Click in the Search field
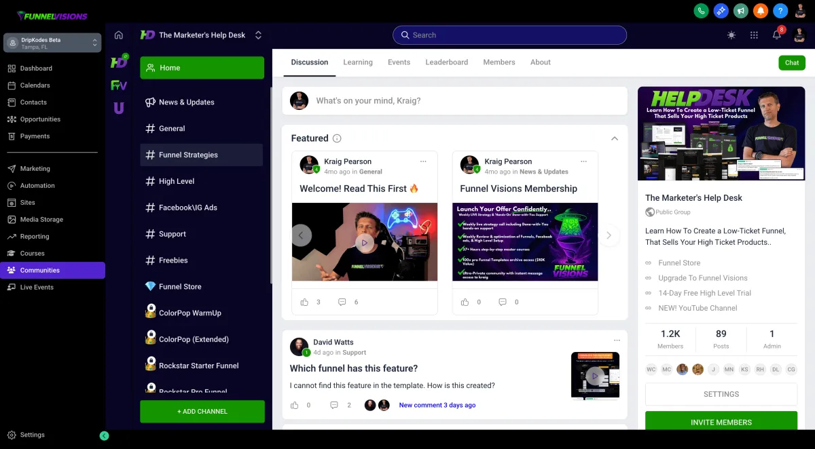Viewport: 815px width, 449px height. (509, 35)
